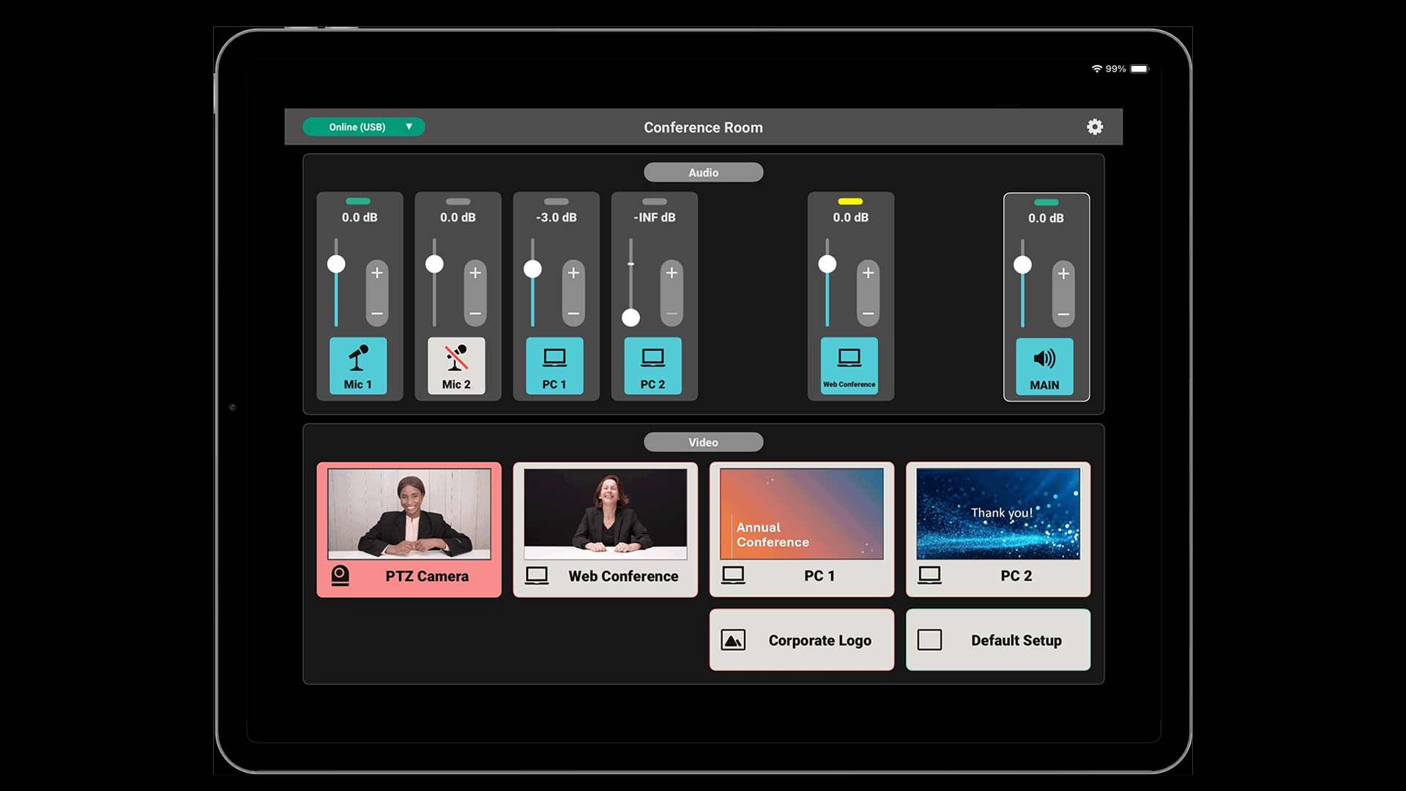Click the Mic 1 fader knob
The width and height of the screenshot is (1406, 791).
tap(336, 264)
